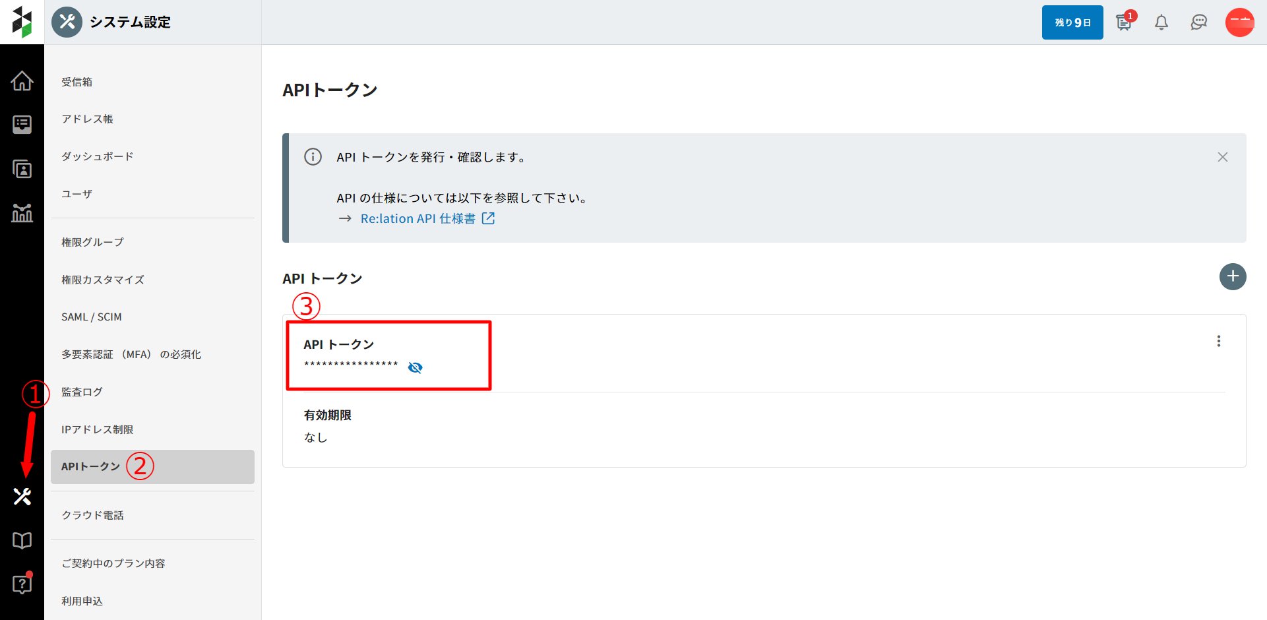Open the task list icon with badge
1267x620 pixels.
pos(1125,22)
